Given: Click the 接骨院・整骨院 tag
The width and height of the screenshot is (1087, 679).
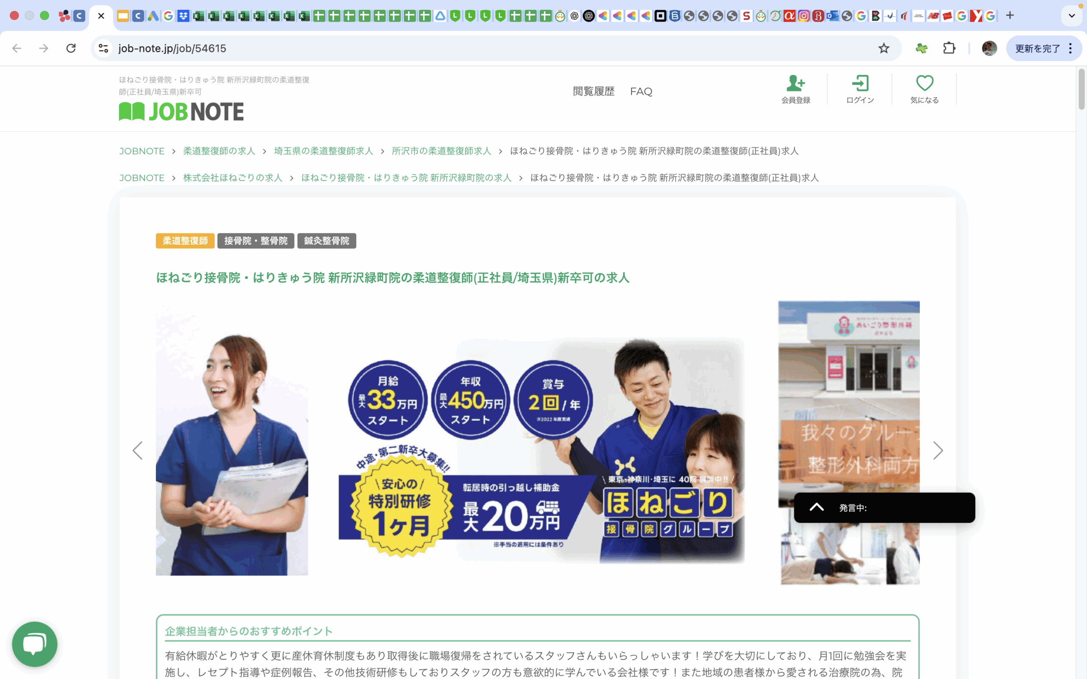Looking at the screenshot, I should click(256, 241).
